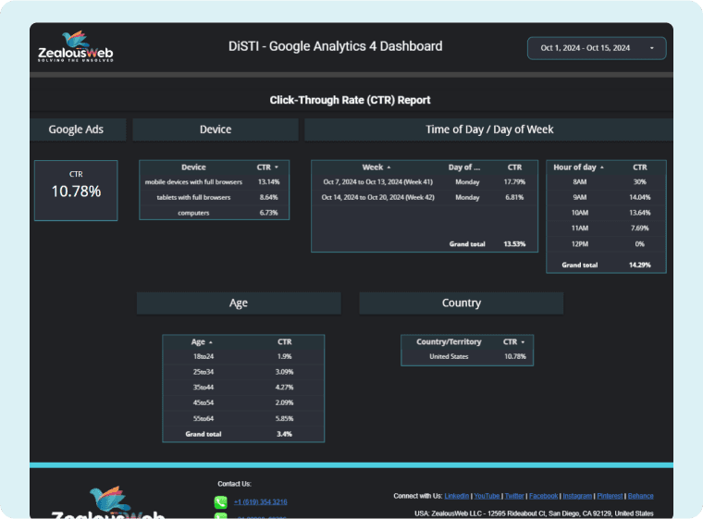Click the United States country row

tap(467, 356)
